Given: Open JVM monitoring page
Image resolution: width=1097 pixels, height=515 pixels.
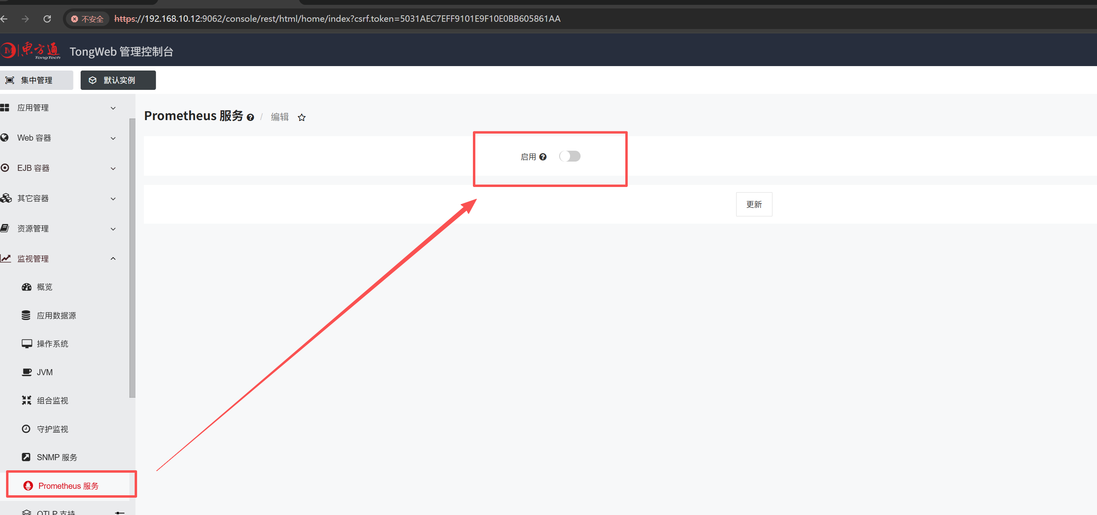Looking at the screenshot, I should point(44,372).
